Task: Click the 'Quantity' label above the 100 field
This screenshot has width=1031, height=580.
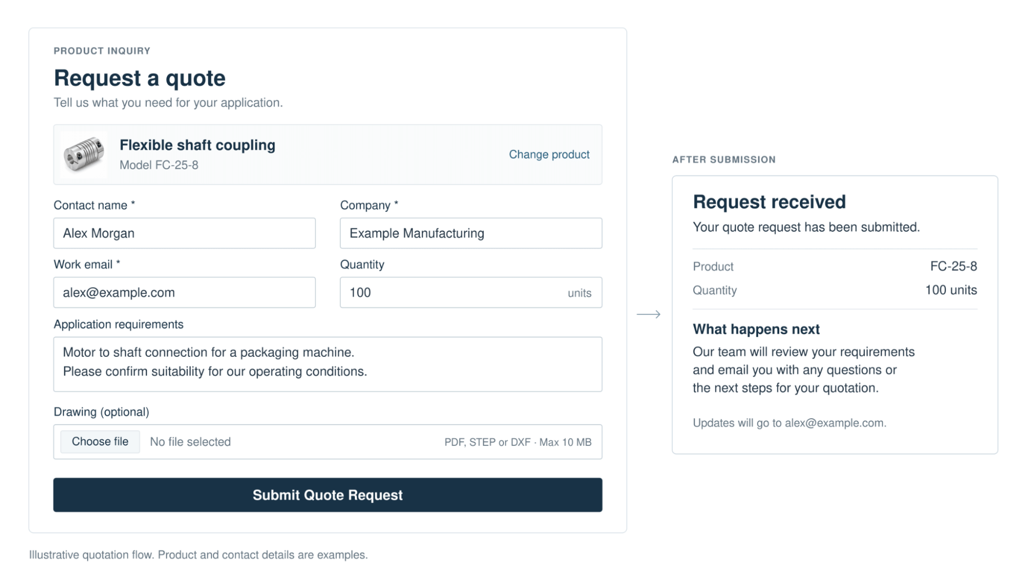Action: tap(362, 264)
